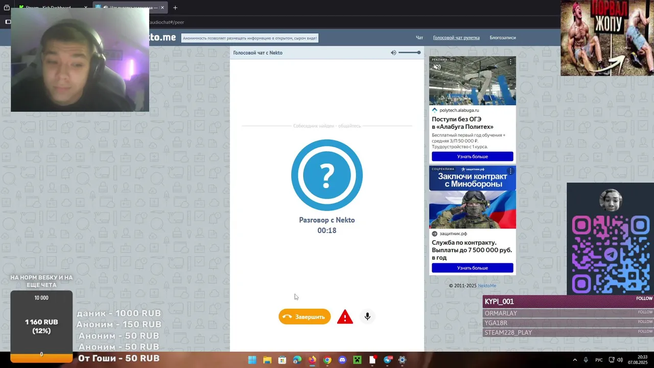Click the Аноним - 150 RUB donation line
This screenshot has height=368, width=654.
pyautogui.click(x=119, y=325)
